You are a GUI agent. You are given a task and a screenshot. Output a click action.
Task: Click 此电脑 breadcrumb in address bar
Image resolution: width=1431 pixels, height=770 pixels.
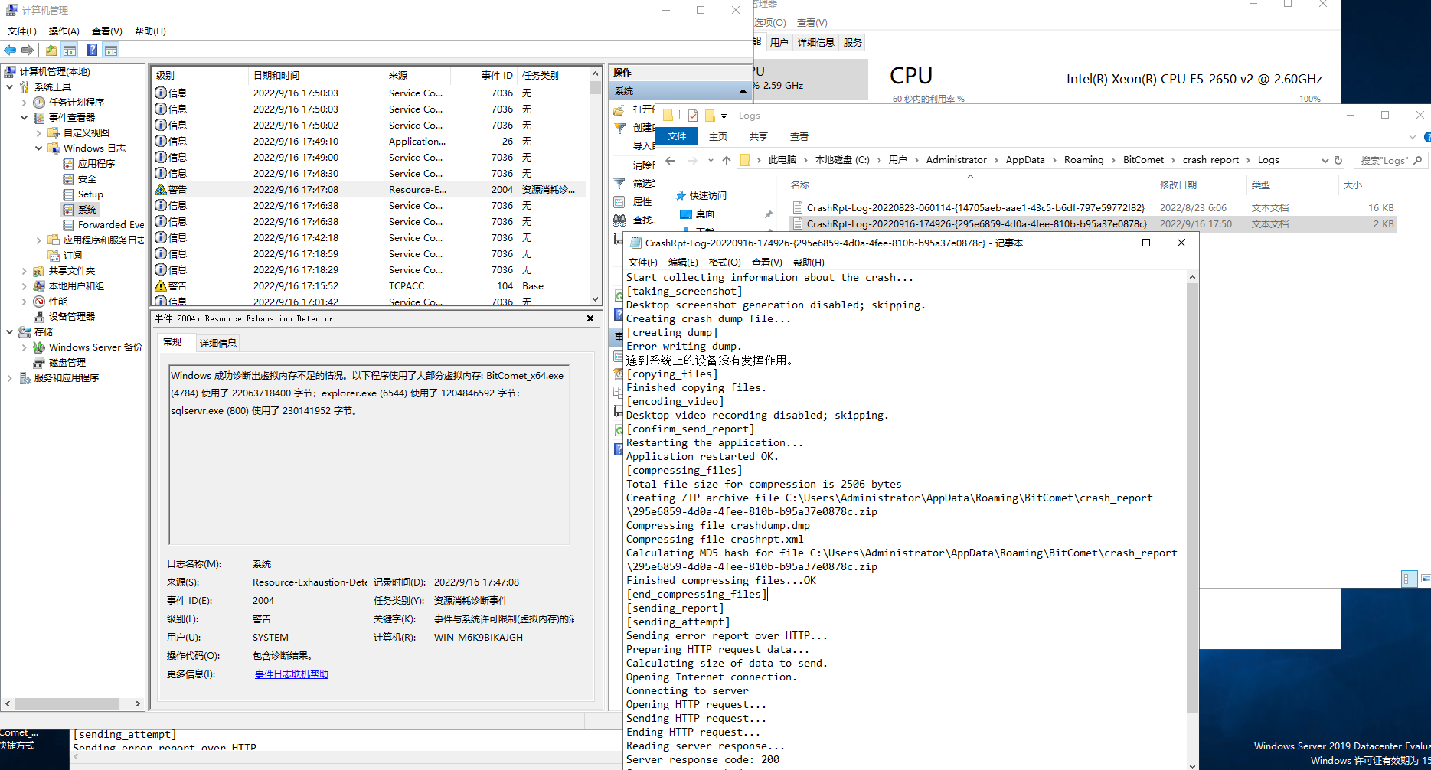coord(782,160)
